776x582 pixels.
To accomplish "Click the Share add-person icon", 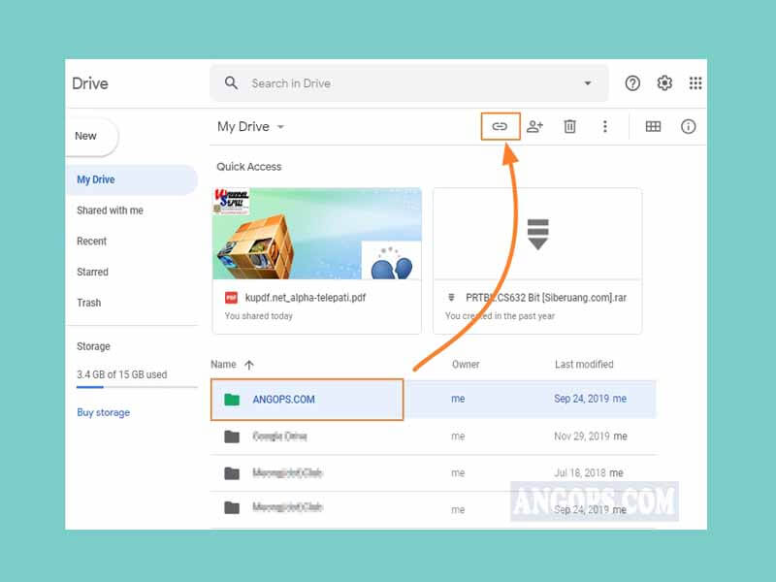I will (x=535, y=126).
